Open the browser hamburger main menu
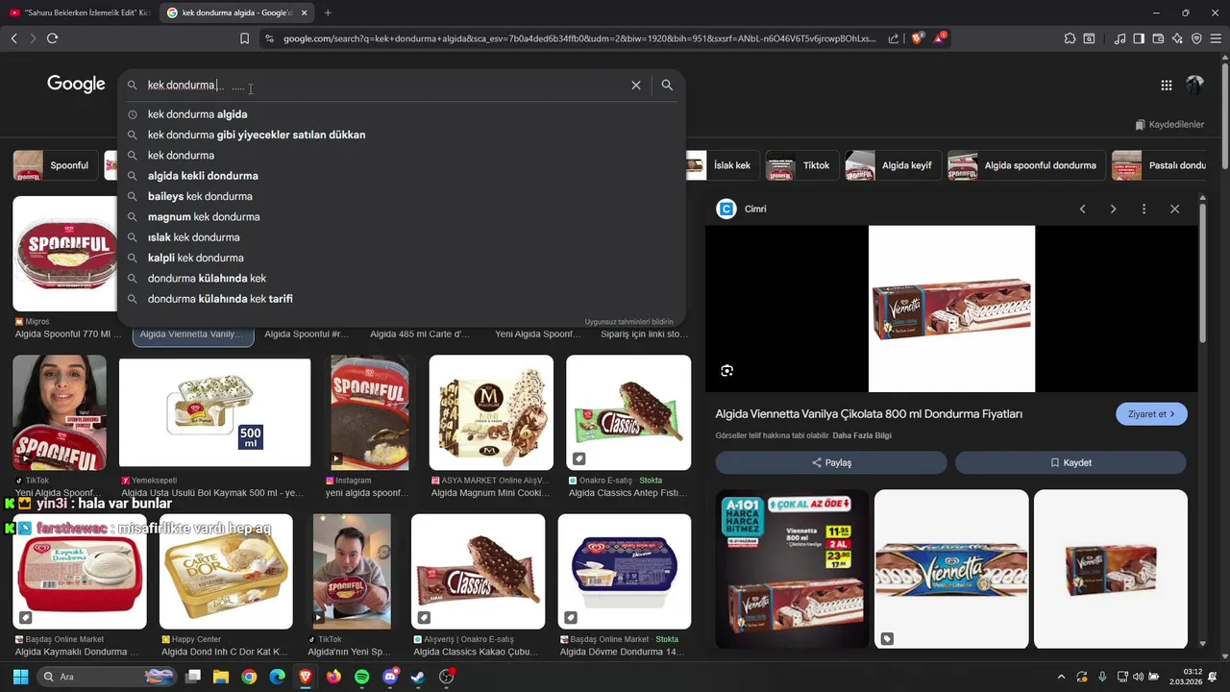This screenshot has width=1230, height=692. [x=1216, y=38]
